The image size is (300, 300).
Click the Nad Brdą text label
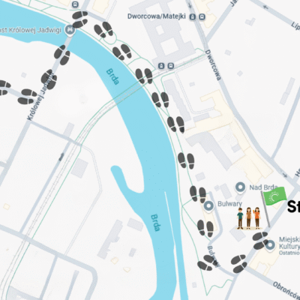263,187
